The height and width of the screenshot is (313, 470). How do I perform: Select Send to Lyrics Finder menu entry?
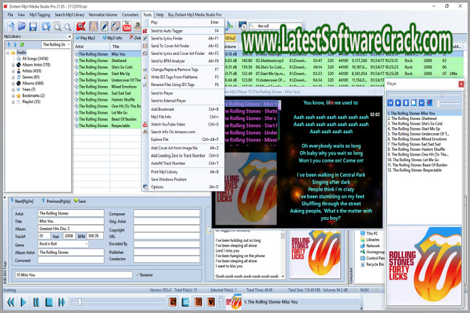pyautogui.click(x=167, y=38)
